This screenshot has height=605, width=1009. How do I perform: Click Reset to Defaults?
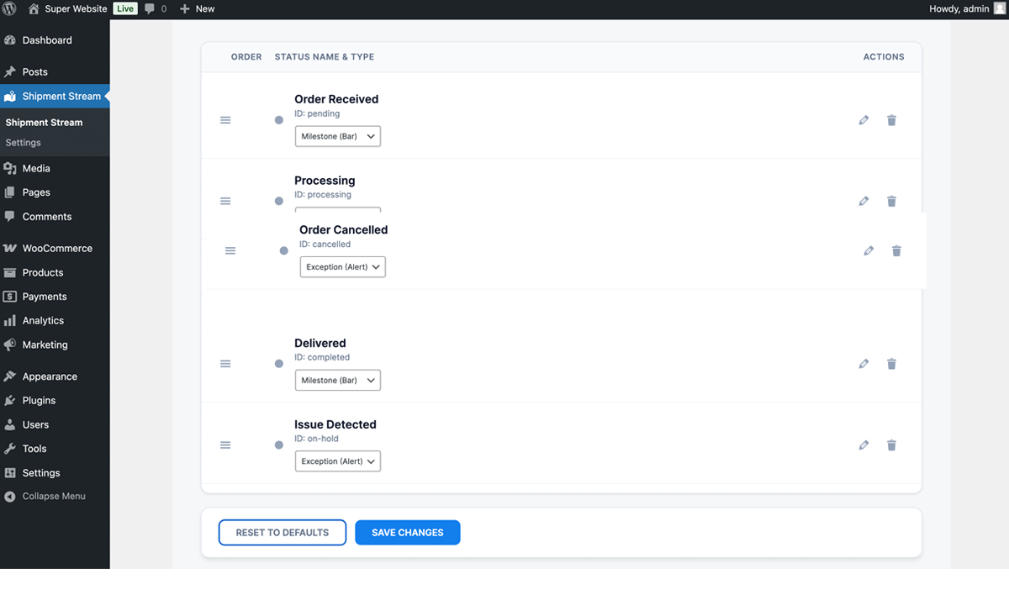(x=282, y=532)
